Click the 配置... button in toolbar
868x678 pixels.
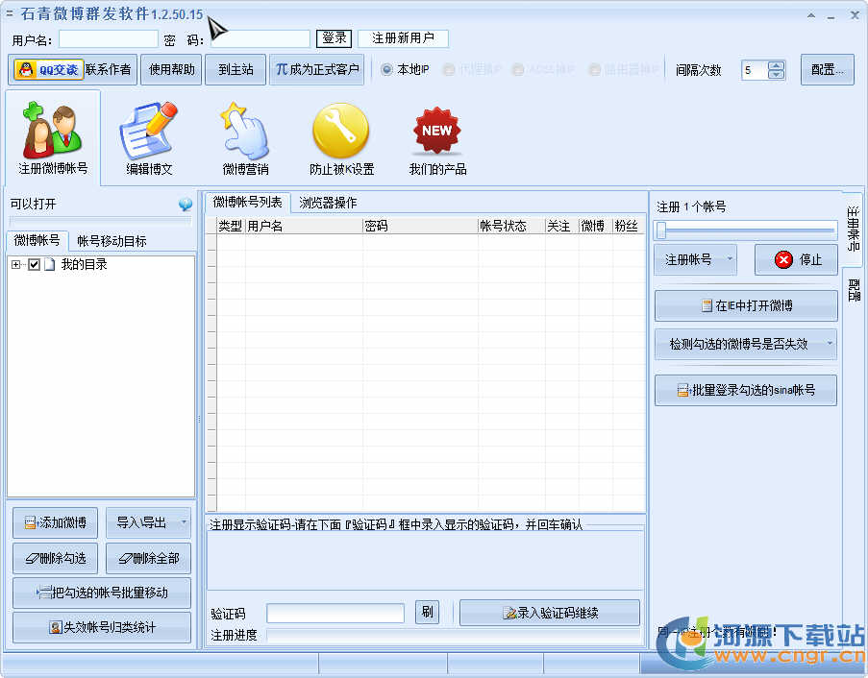point(828,70)
